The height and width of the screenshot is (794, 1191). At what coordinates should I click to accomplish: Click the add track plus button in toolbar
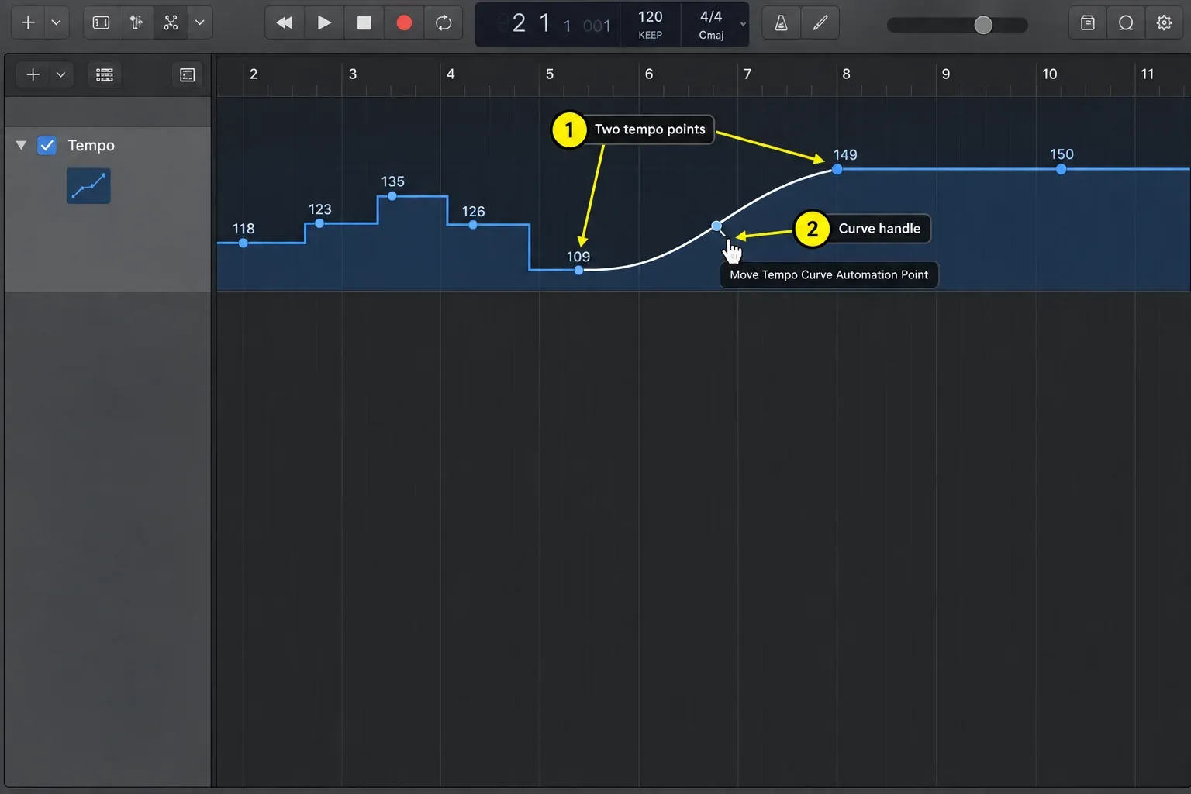pyautogui.click(x=28, y=22)
